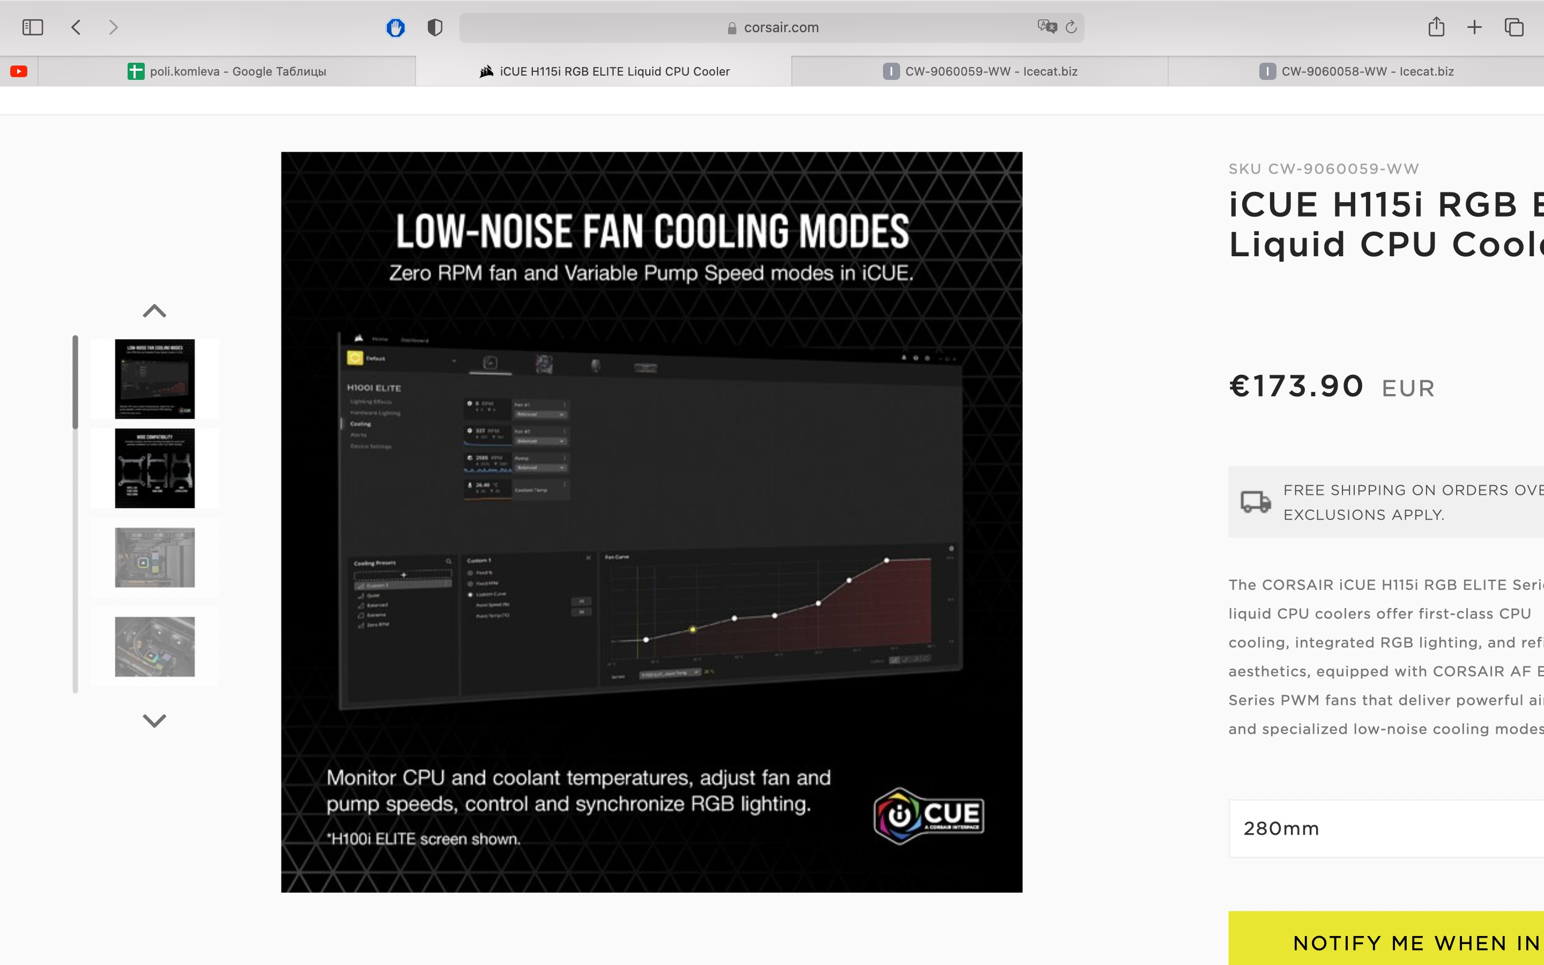This screenshot has width=1544, height=965.
Task: Switch to poli.komleva Google Таблицы tab
Action: click(227, 71)
